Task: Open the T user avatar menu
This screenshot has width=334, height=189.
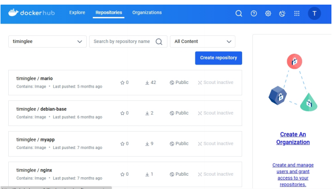Action: [x=314, y=13]
